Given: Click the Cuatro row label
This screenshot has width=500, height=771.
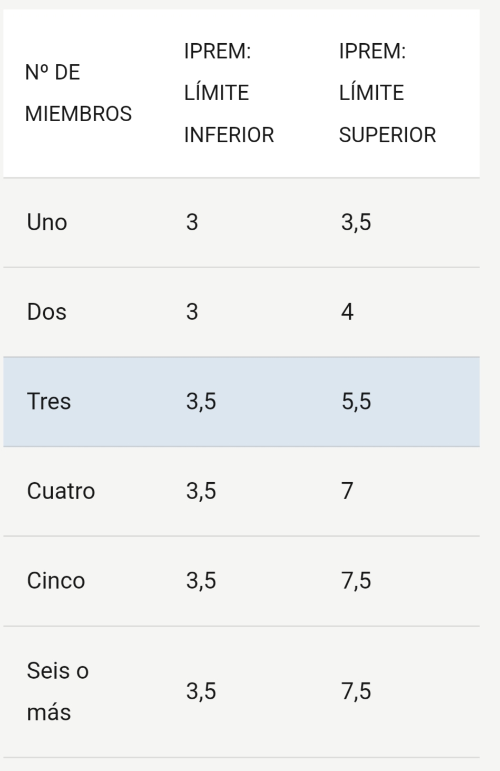Looking at the screenshot, I should 61,491.
